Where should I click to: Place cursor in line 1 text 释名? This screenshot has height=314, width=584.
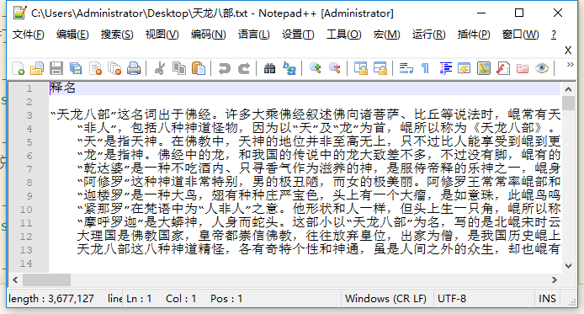pos(63,88)
